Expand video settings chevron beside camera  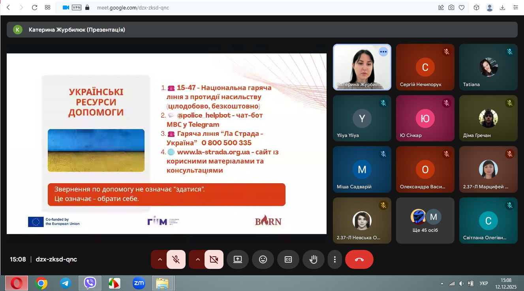point(198,259)
